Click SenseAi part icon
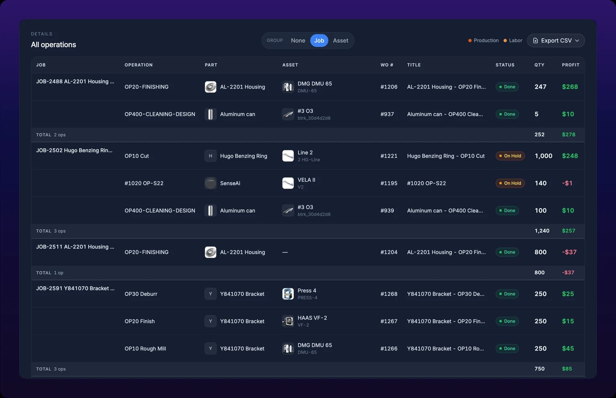The height and width of the screenshot is (398, 616). (x=211, y=183)
